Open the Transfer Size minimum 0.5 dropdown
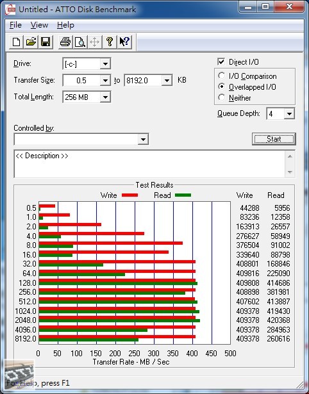 (x=105, y=81)
